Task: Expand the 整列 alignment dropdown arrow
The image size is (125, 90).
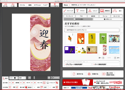Action: (x=50, y=87)
